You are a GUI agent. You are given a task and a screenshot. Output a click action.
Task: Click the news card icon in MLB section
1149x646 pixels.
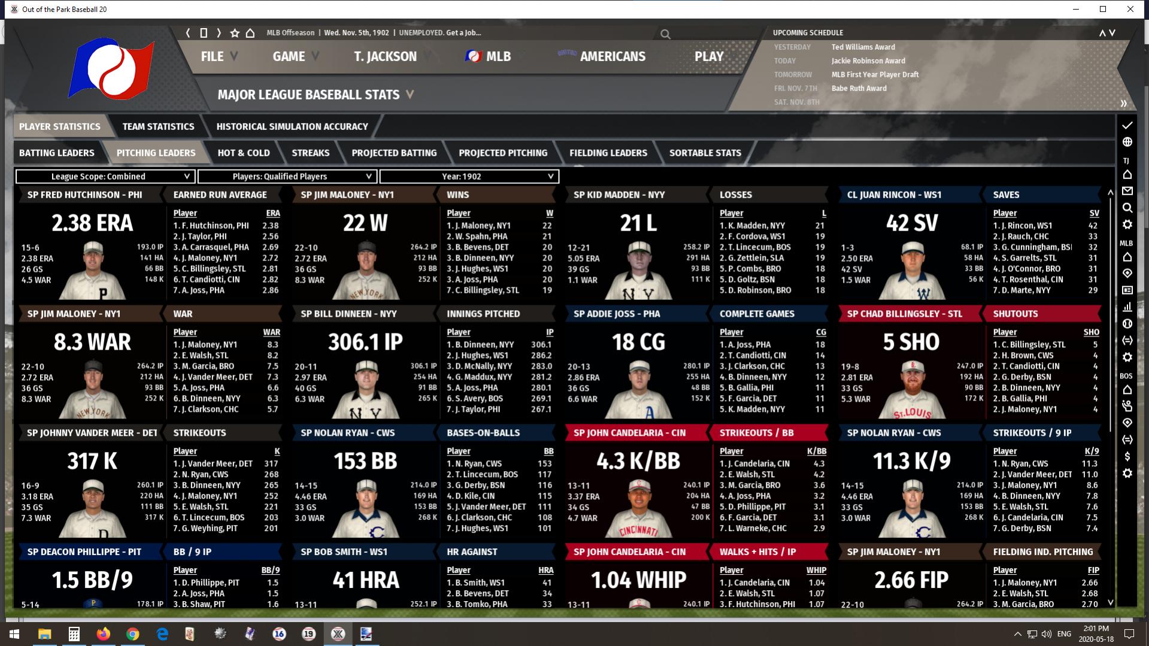[x=1127, y=290]
